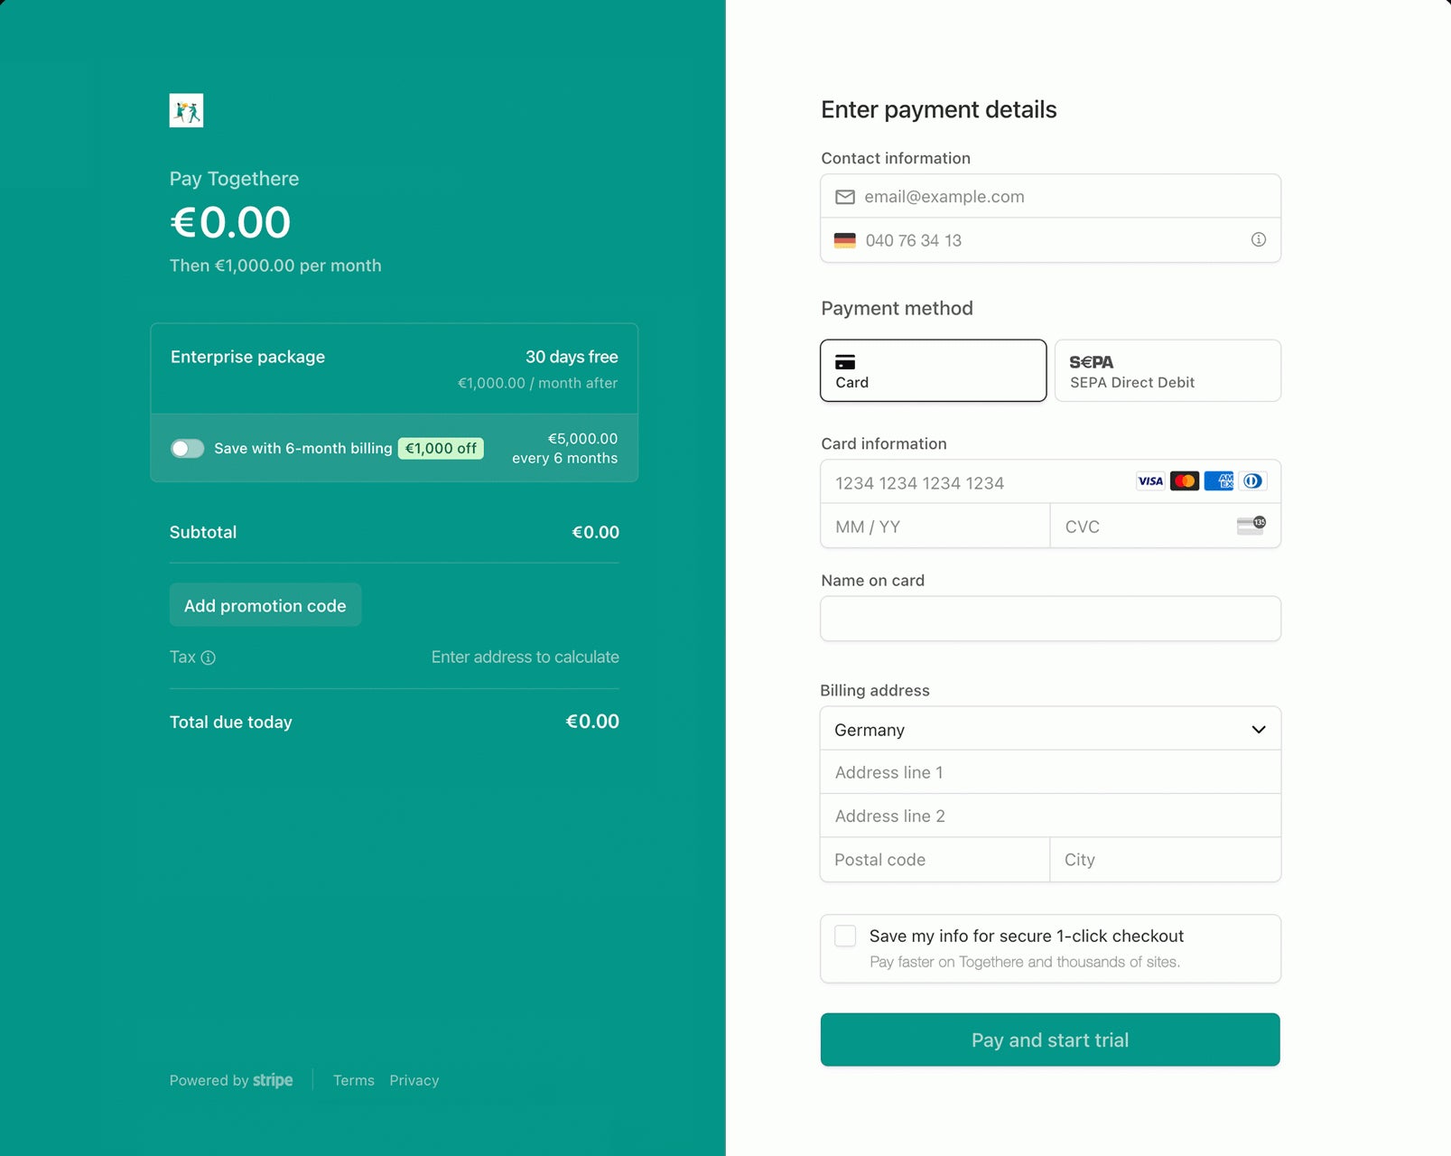The image size is (1451, 1156).
Task: Open the Terms link
Action: pyautogui.click(x=353, y=1080)
